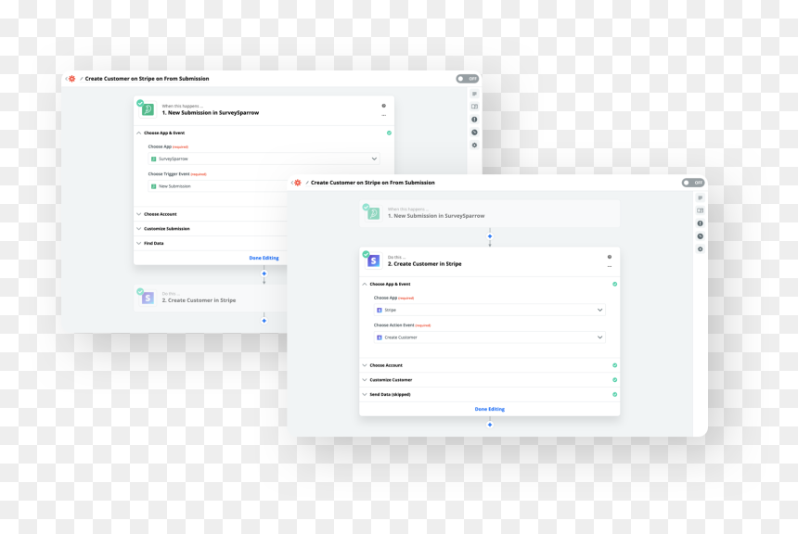Click rename pencil icon in the front window
798x534 pixels.
tap(307, 183)
